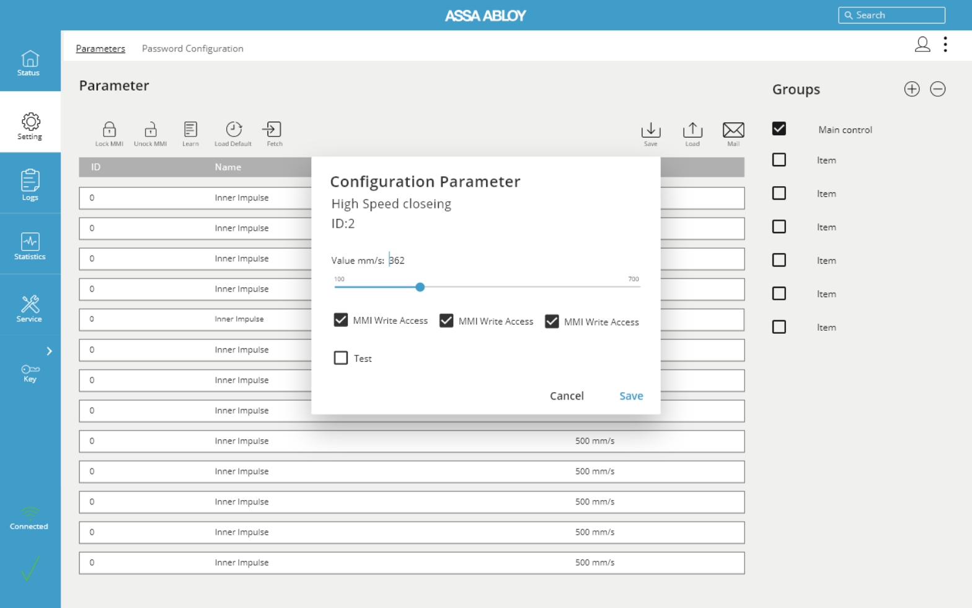Click the Mail envelope icon

pos(733,130)
